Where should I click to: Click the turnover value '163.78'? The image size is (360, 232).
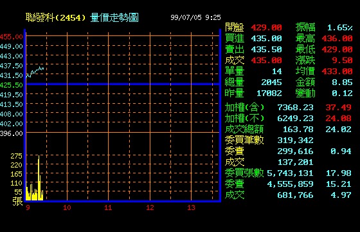pos(298,130)
